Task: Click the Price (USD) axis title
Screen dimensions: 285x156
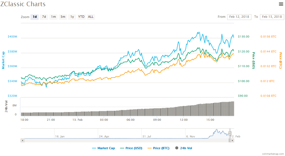Action: [254, 60]
